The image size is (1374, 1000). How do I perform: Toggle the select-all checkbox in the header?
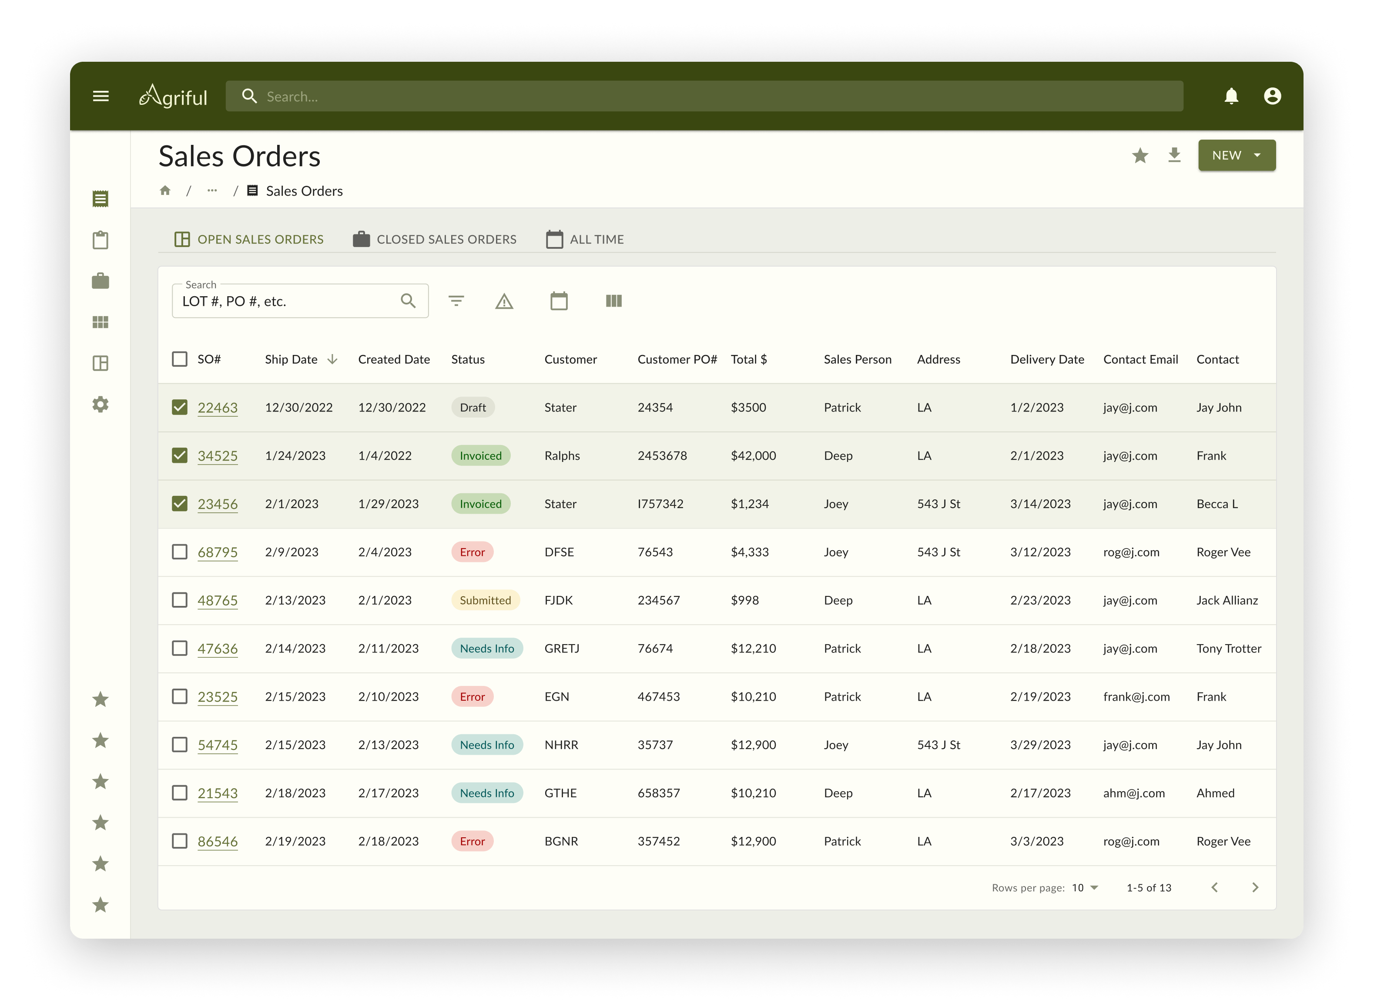point(179,358)
